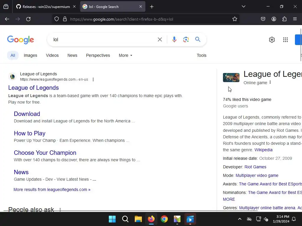The height and width of the screenshot is (226, 302).
Task: Reload the current Google page
Action: pos(28,19)
